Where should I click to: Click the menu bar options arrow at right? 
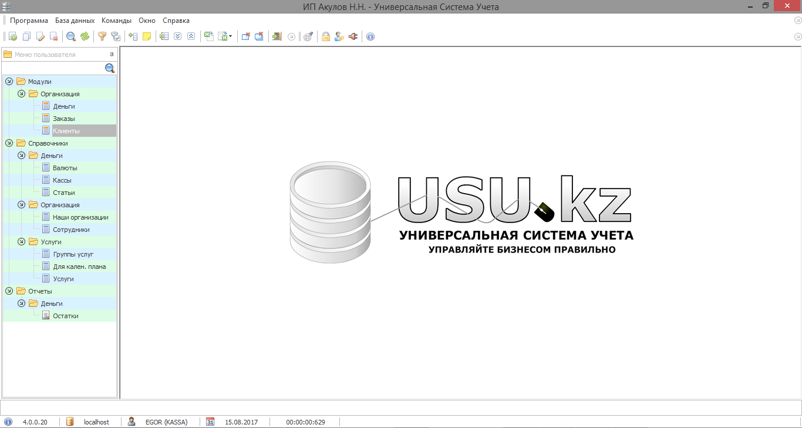coord(797,21)
